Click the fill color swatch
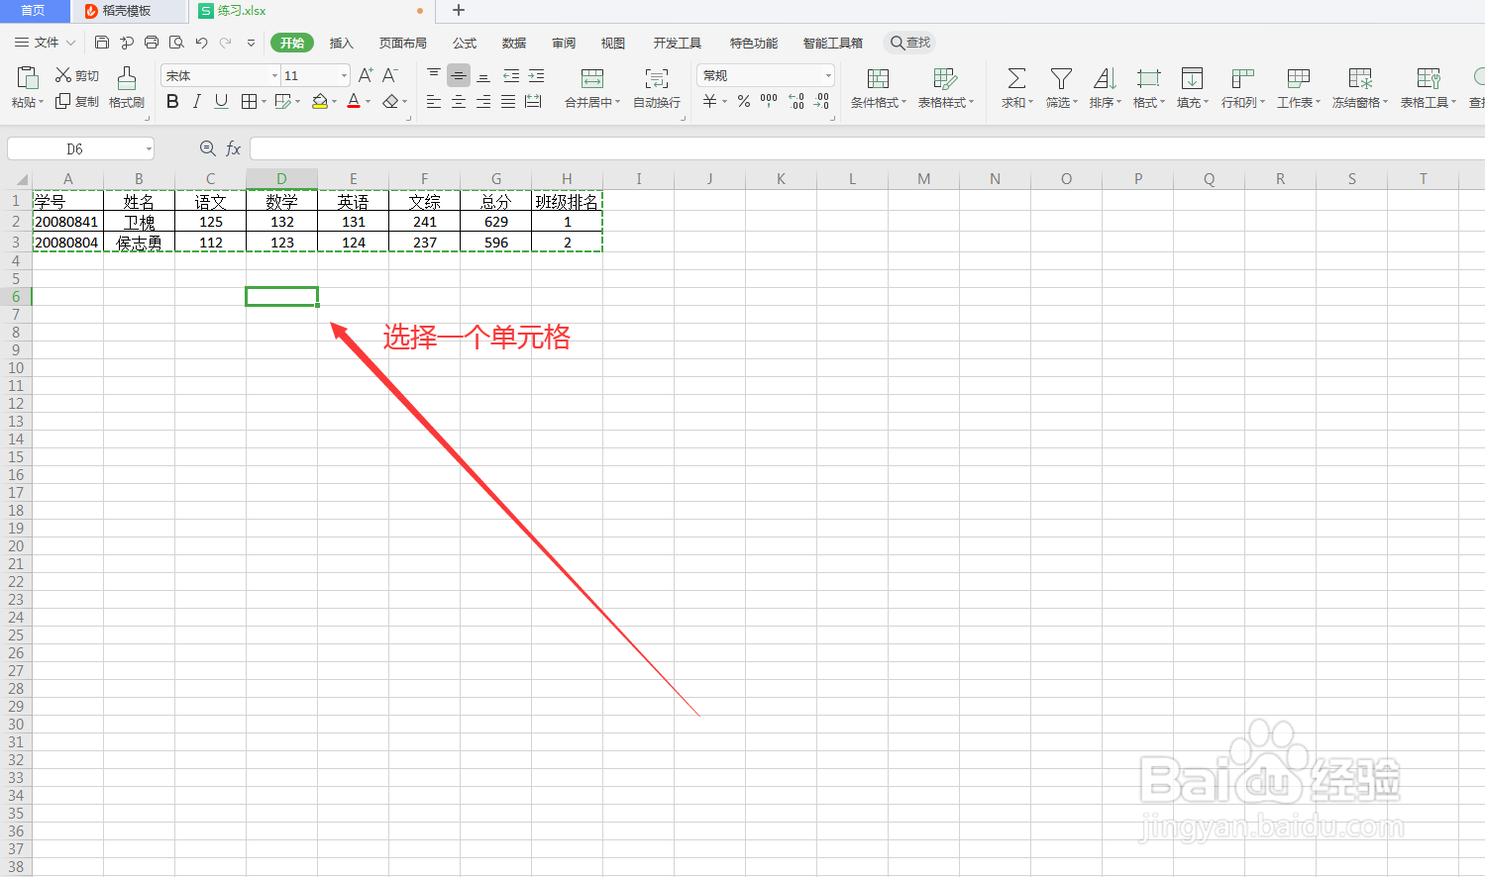This screenshot has height=877, width=1485. click(x=319, y=100)
